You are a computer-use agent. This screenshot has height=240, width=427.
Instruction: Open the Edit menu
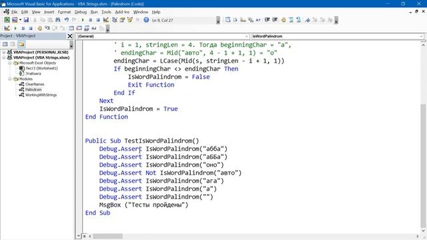(x=25, y=12)
